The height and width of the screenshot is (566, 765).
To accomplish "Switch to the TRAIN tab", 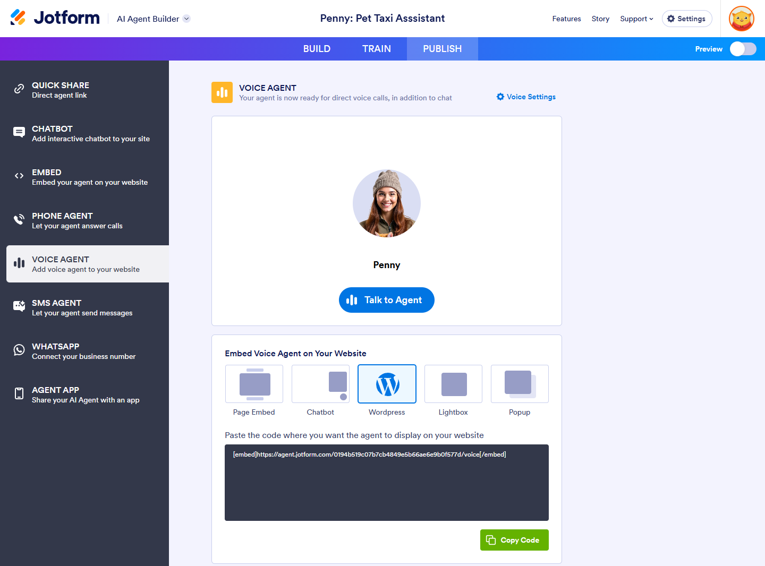I will (377, 49).
